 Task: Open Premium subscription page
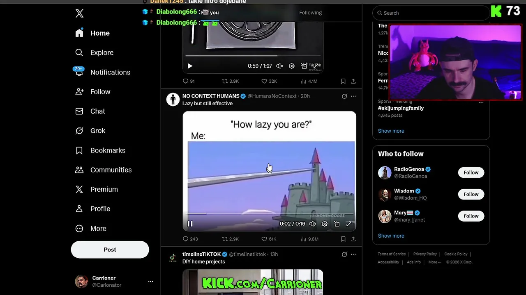(96, 189)
